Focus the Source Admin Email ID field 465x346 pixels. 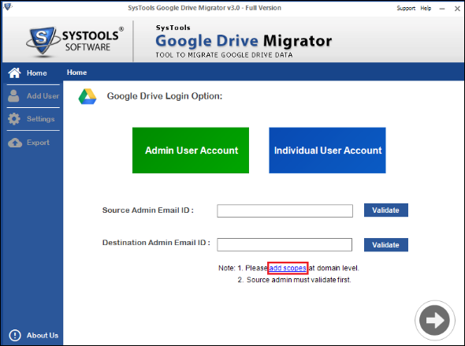[285, 210]
